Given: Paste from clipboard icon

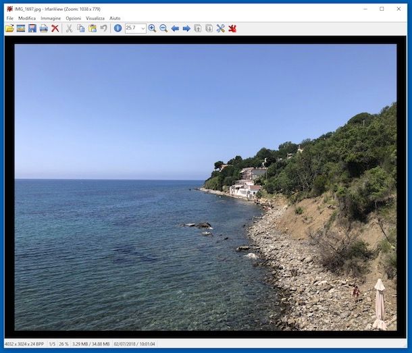Looking at the screenshot, I should (92, 28).
